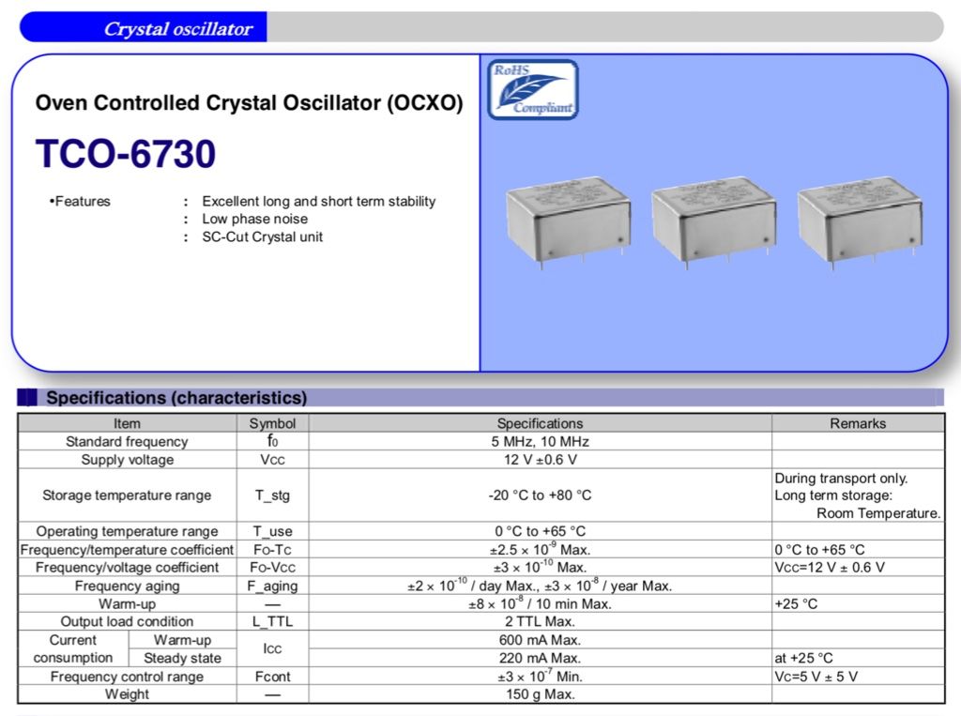Click the 'Remarks' column header
Image resolution: width=961 pixels, height=716 pixels.
[858, 423]
